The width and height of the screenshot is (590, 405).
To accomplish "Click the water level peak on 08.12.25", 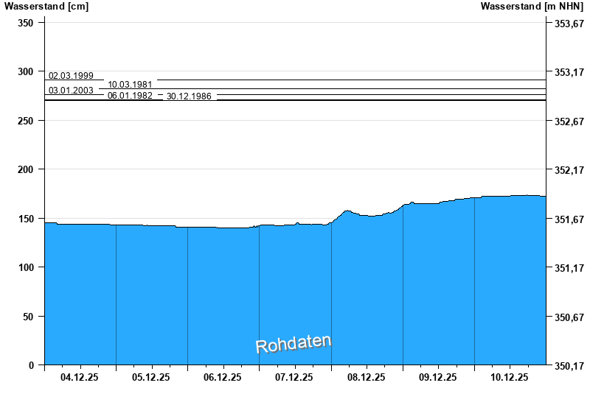I will 347,211.
